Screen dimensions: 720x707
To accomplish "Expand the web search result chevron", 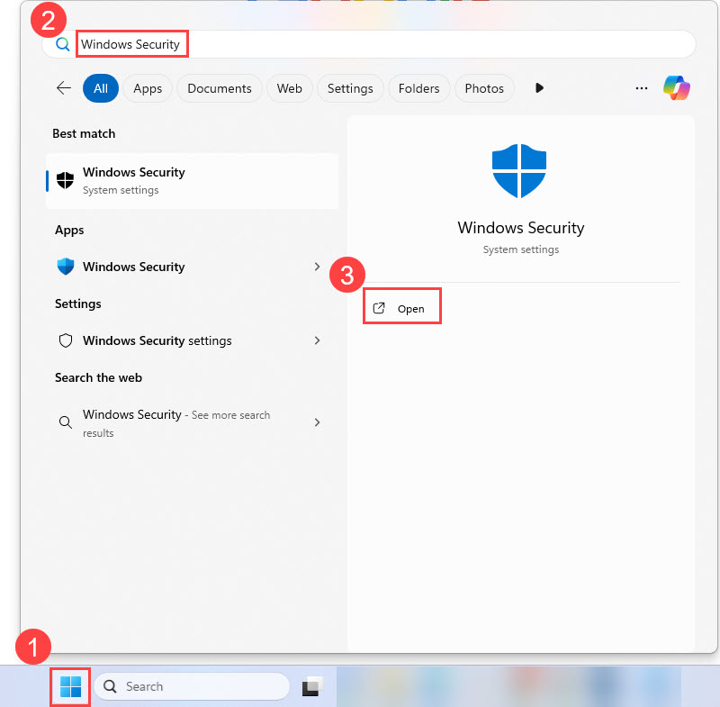I will 317,422.
